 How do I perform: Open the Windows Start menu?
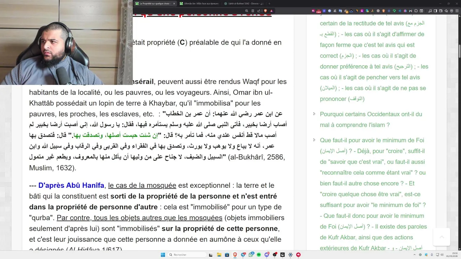click(163, 255)
